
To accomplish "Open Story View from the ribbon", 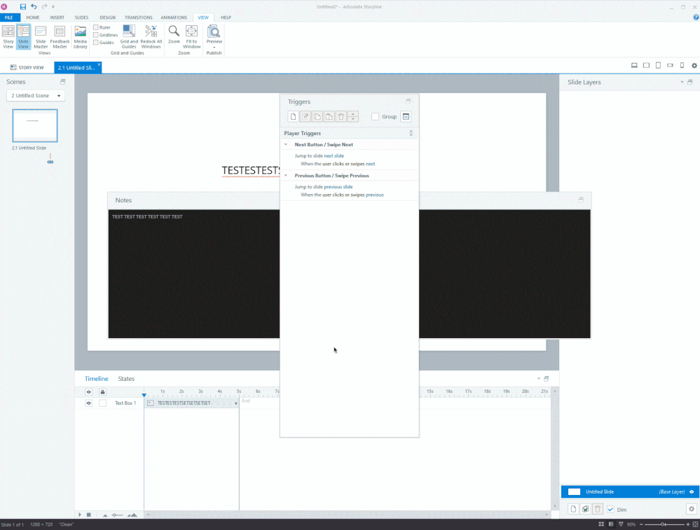I will pos(8,36).
